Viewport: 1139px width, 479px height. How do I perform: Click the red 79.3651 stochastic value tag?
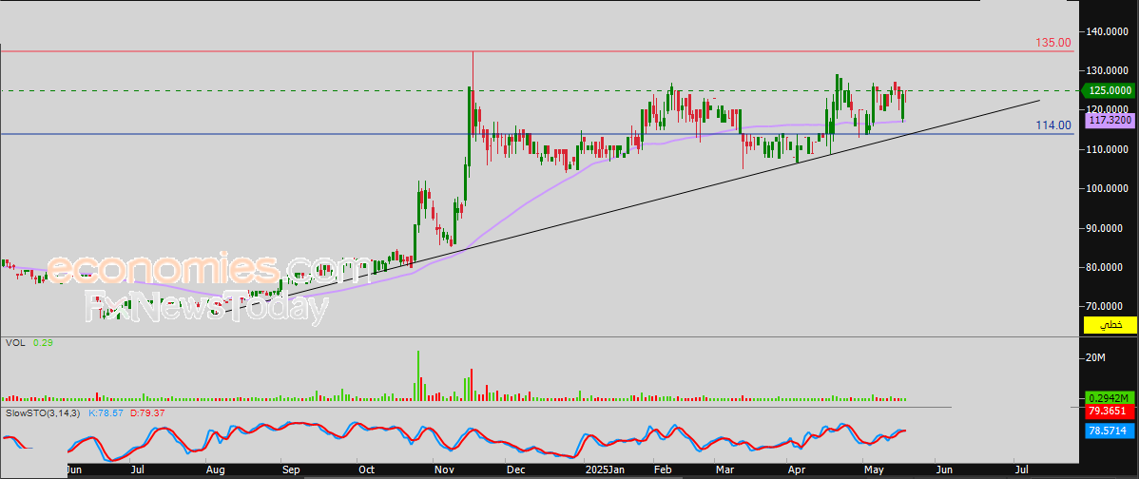[1110, 412]
